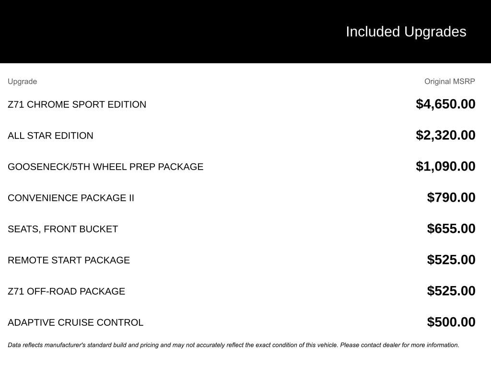Click the $2,320.00 All Star price
Screen dimensions: 491x368
point(445,135)
